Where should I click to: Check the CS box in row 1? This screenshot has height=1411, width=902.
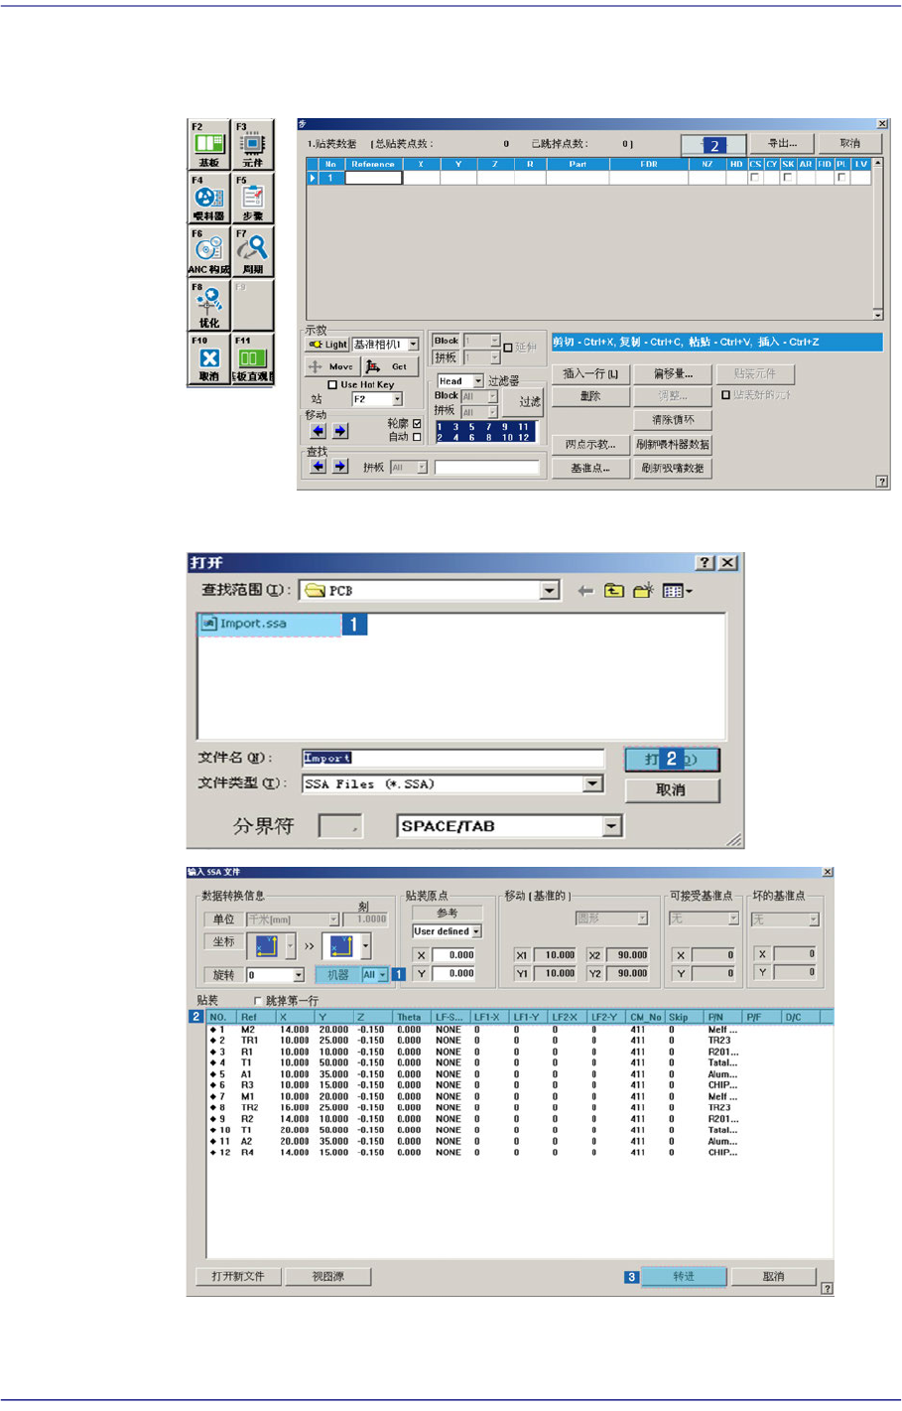(755, 178)
